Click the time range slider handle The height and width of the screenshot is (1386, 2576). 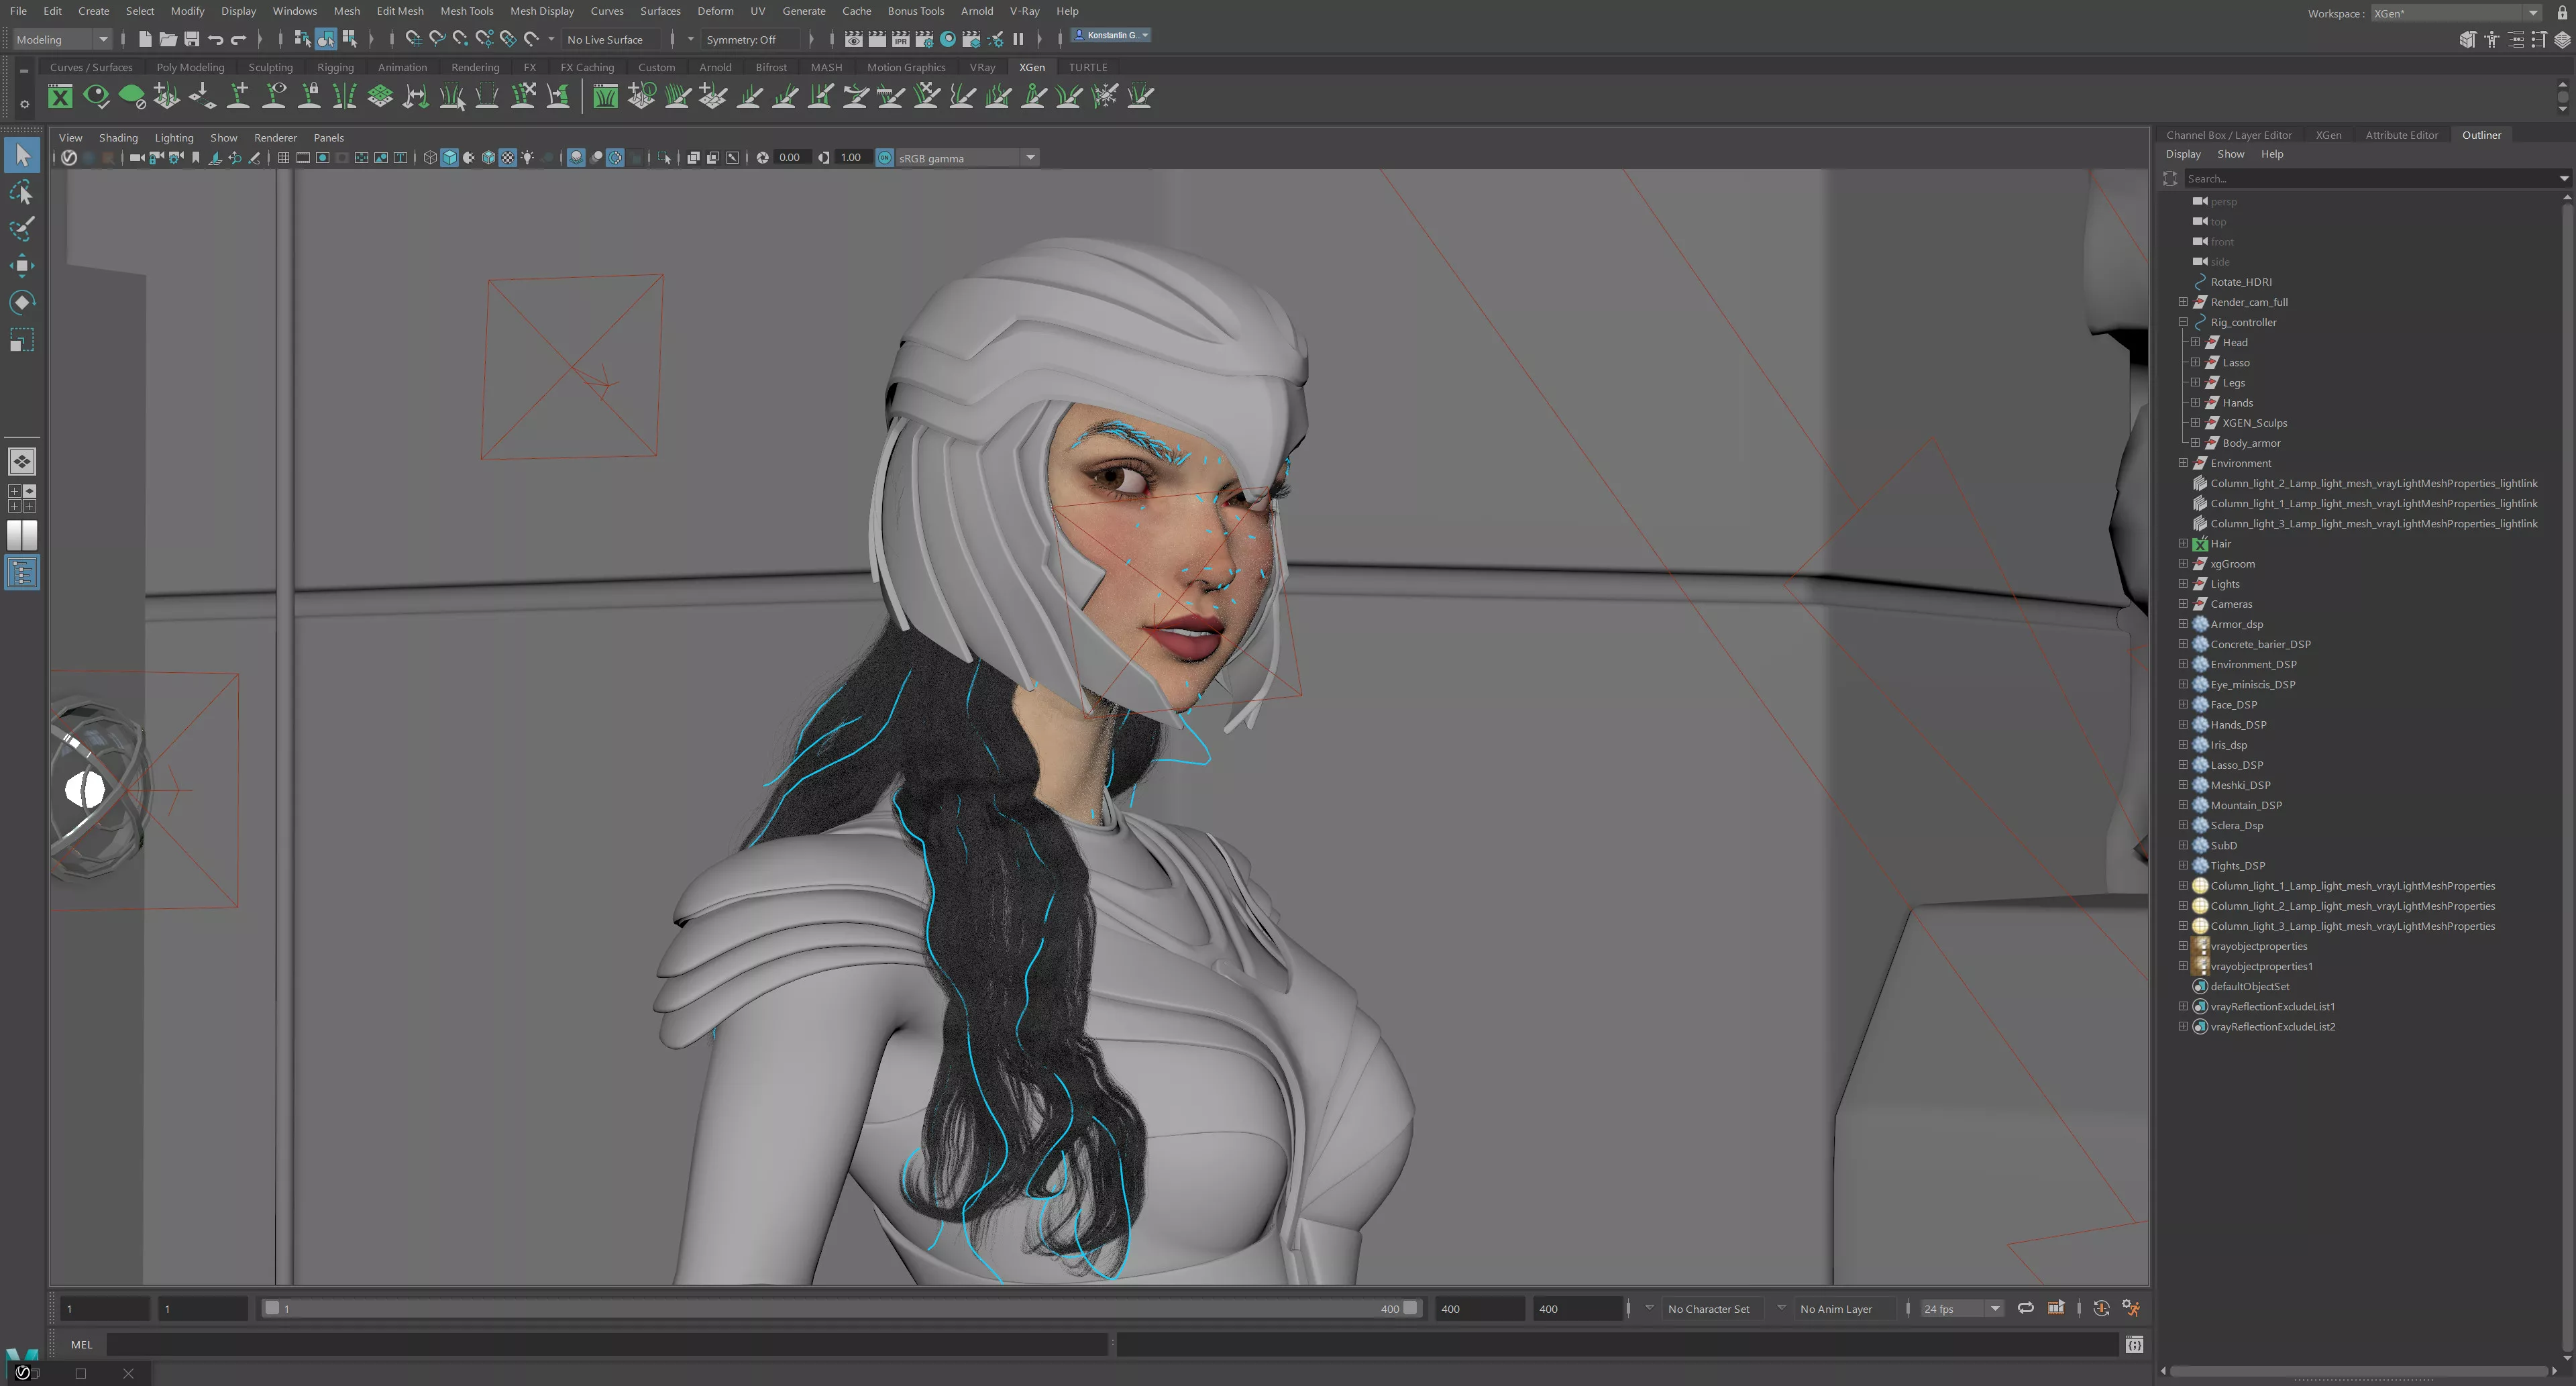click(272, 1308)
